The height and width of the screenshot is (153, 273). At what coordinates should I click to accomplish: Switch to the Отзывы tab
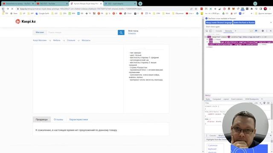coord(58,119)
